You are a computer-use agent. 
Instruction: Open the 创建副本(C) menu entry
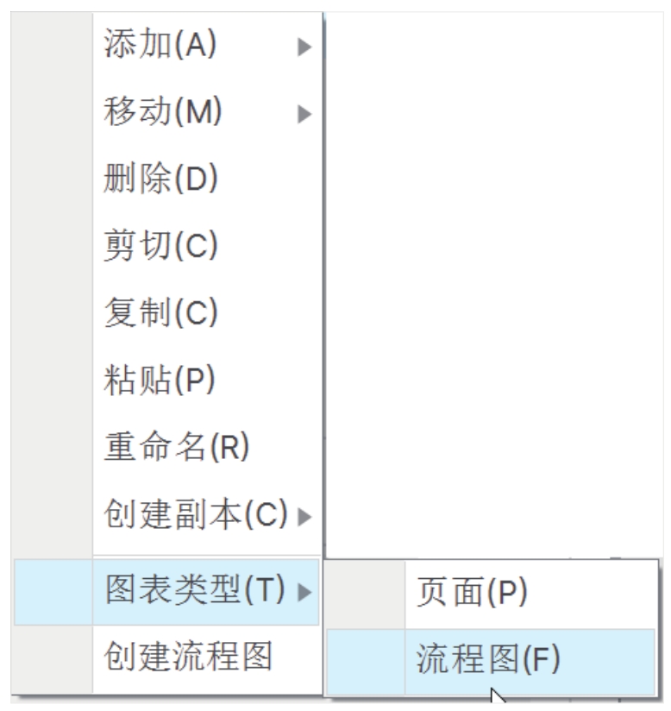pyautogui.click(x=195, y=515)
